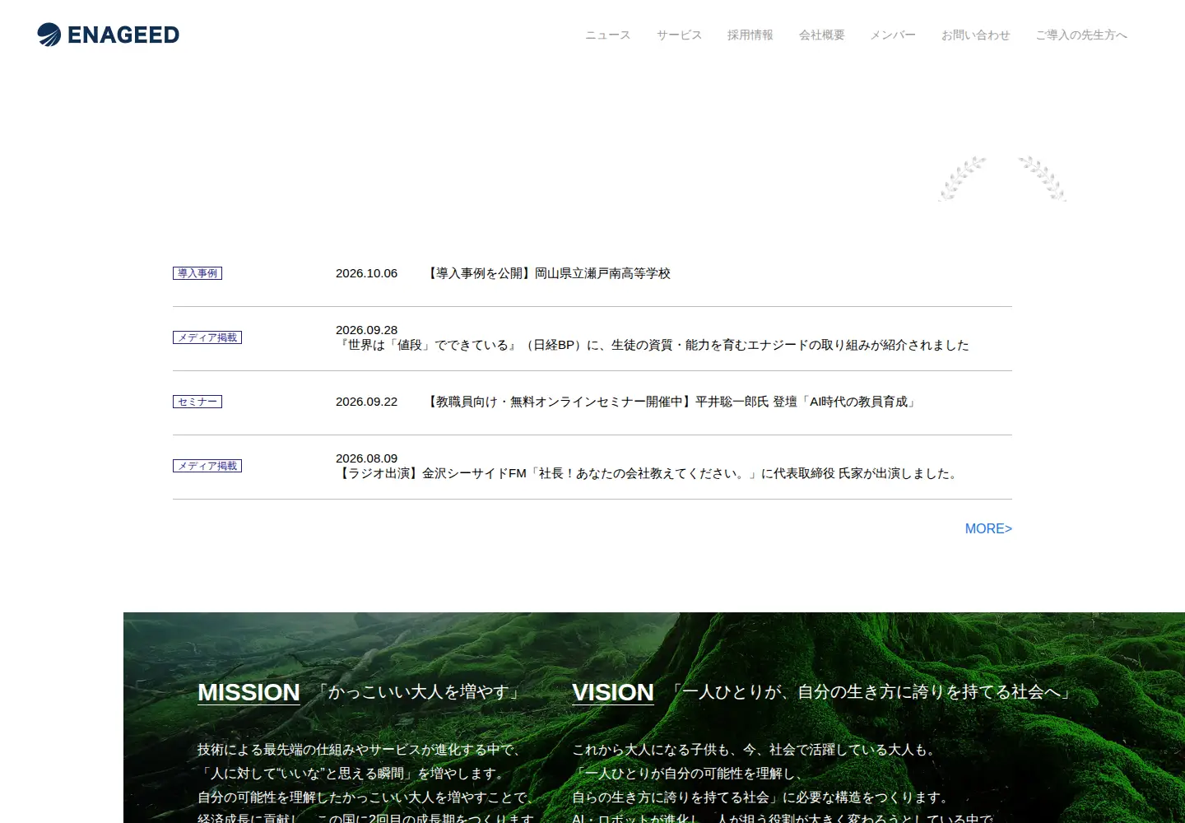Click the 導入事例 category tag
This screenshot has height=823, width=1185.
pos(197,273)
